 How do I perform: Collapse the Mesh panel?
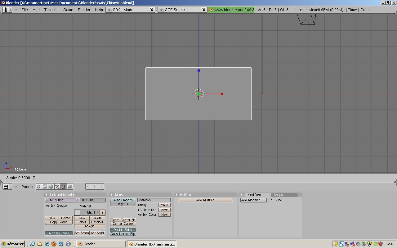point(112,195)
